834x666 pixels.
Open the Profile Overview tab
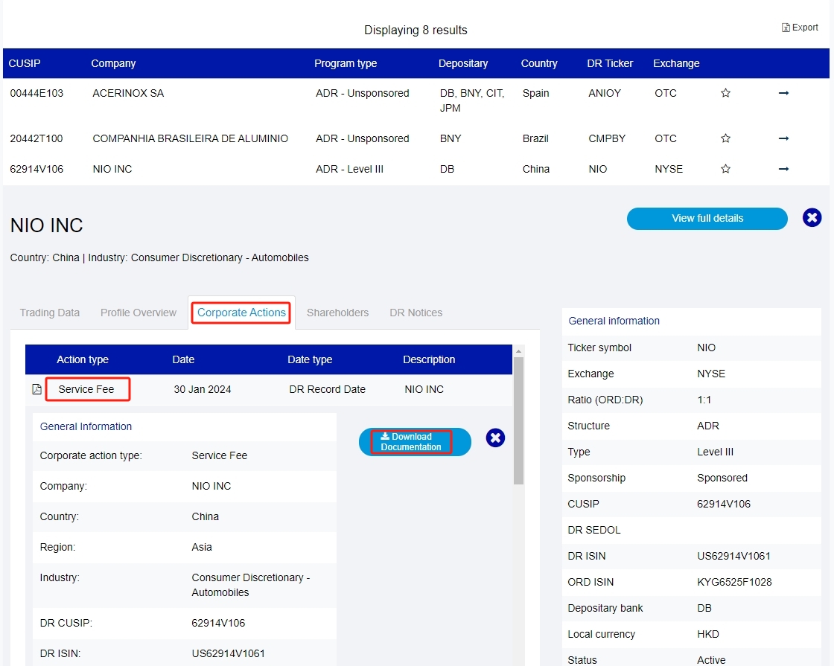pos(139,313)
